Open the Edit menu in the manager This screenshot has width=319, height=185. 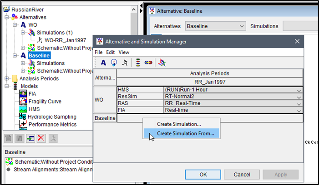(x=111, y=52)
